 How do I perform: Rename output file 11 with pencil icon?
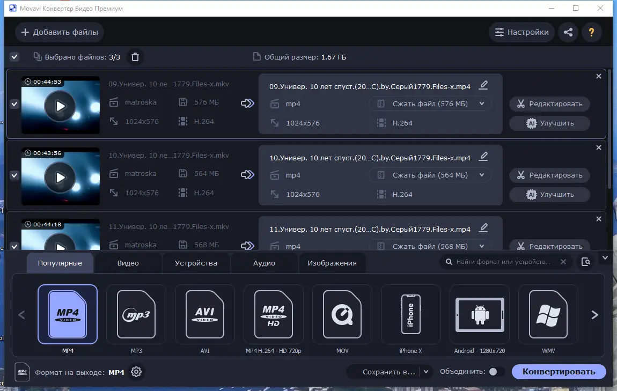(483, 228)
